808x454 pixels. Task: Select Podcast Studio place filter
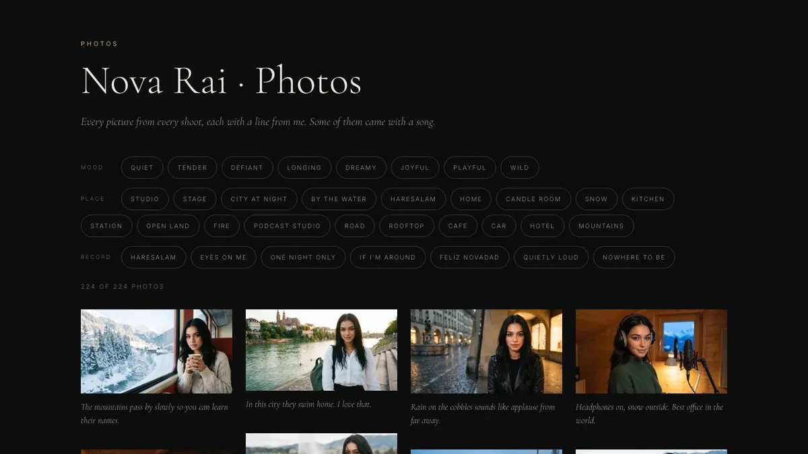(288, 226)
